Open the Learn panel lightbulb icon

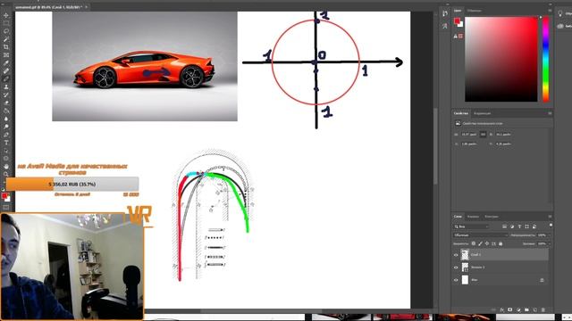pos(560,13)
